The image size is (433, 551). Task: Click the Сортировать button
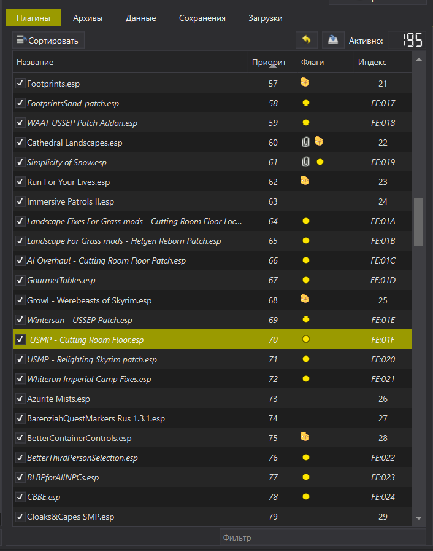pyautogui.click(x=48, y=40)
